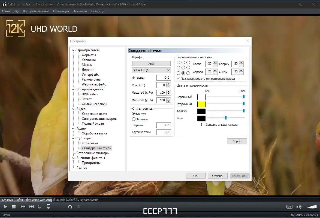The height and width of the screenshot is (218, 320).
Task: Collapse the 'Проигрыватель' tree node
Action: (73, 50)
